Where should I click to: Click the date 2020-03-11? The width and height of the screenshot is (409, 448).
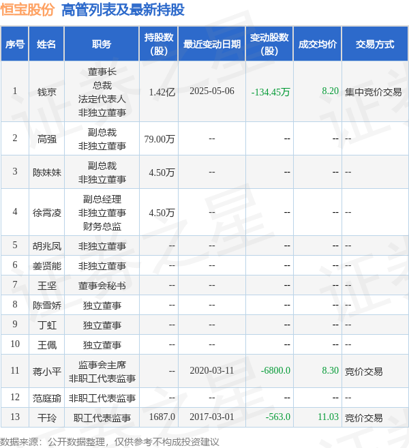(212, 370)
